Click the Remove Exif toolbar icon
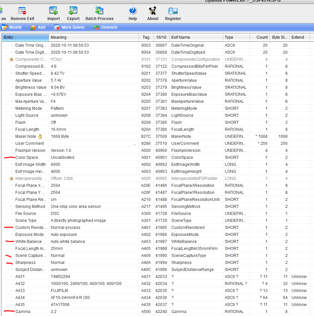The width and height of the screenshot is (314, 316). pyautogui.click(x=22, y=11)
